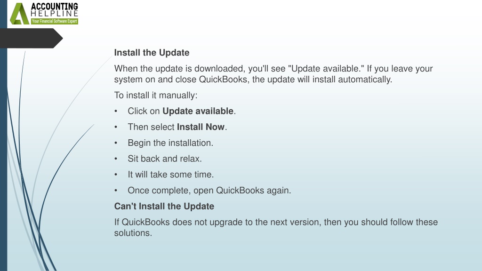This screenshot has width=482, height=271.
Task: Click the green letter A emblem
Action: point(19,14)
